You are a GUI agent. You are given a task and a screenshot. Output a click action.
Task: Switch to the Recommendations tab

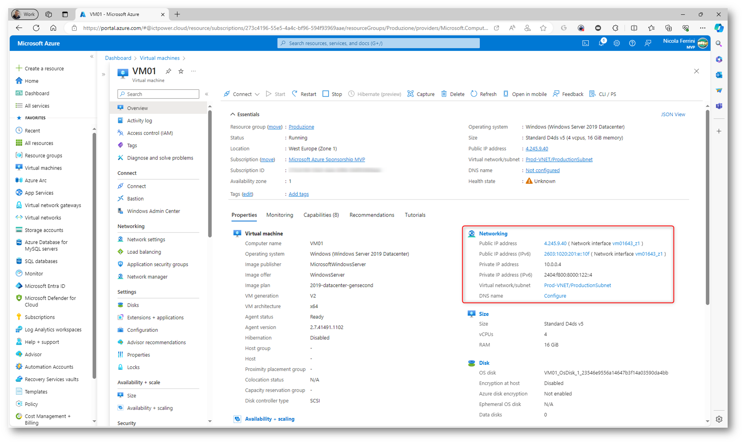point(371,215)
